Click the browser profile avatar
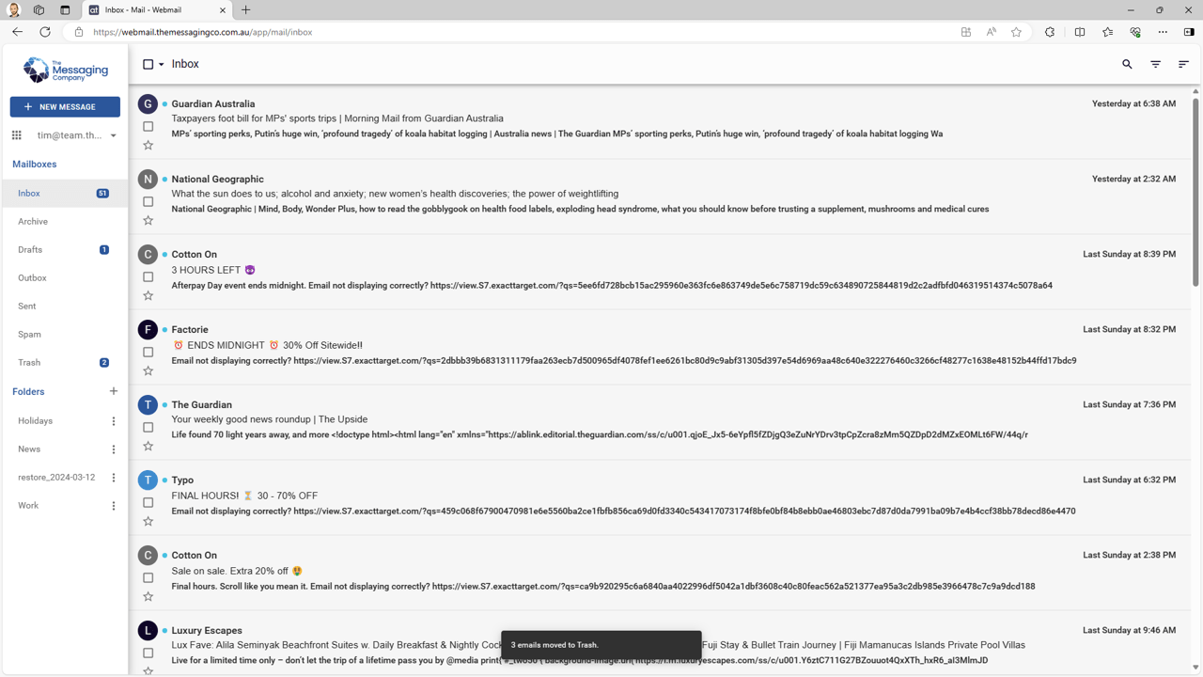 pos(13,10)
